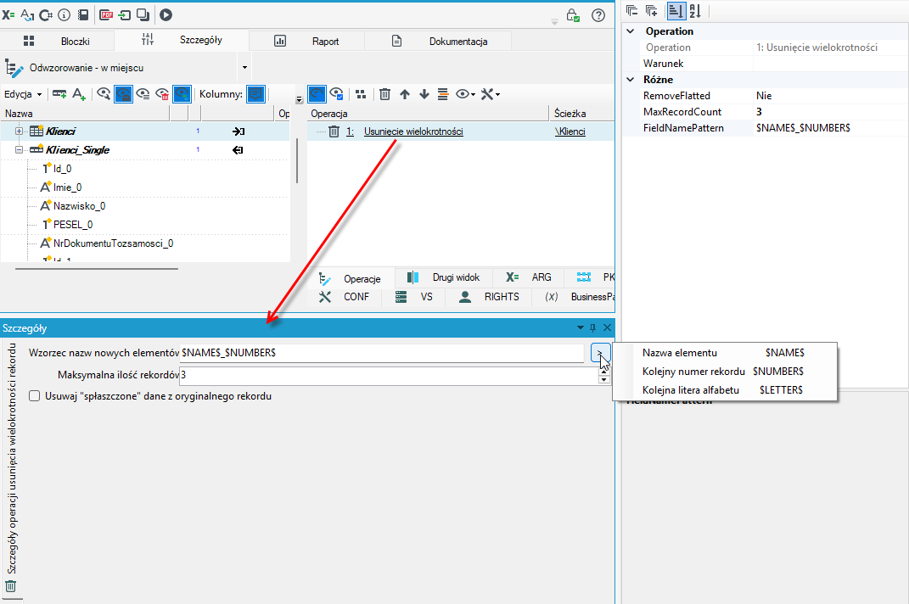Toggle the eye with checkbox in operations toolbar
The image size is (909, 604).
336,94
